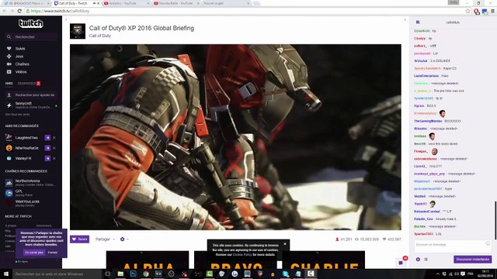Switch to the Amis tab
The width and height of the screenshot is (497, 279).
click(9, 84)
